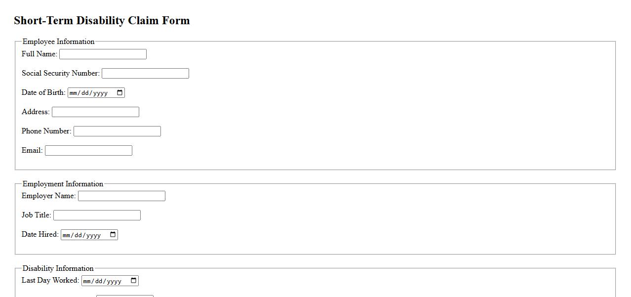This screenshot has height=297, width=631.
Task: Click the Full Name text field
Action: 103,54
